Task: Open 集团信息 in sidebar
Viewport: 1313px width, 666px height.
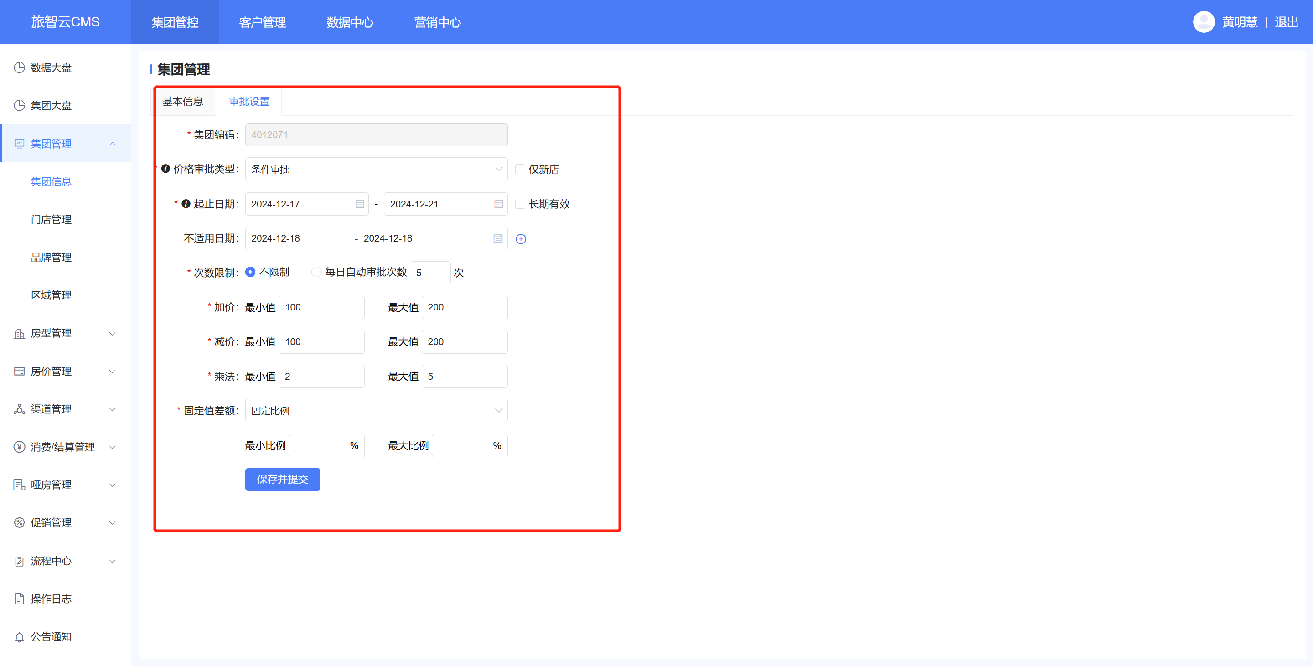Action: coord(51,181)
